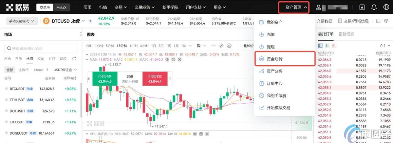
Task: Open MA indicator settings gear
Action: point(173,59)
